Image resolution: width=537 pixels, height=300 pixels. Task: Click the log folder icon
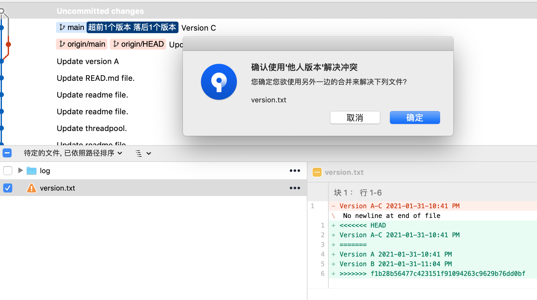tap(31, 170)
